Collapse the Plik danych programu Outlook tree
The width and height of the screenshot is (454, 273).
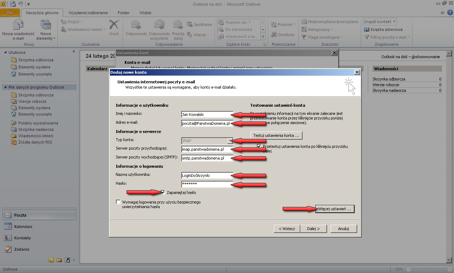point(6,87)
